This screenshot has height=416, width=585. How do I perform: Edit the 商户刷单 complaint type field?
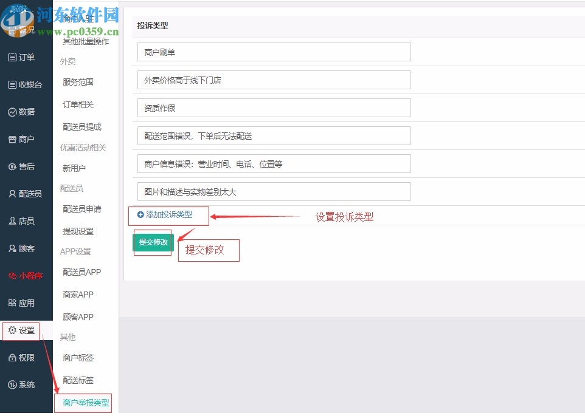click(273, 52)
